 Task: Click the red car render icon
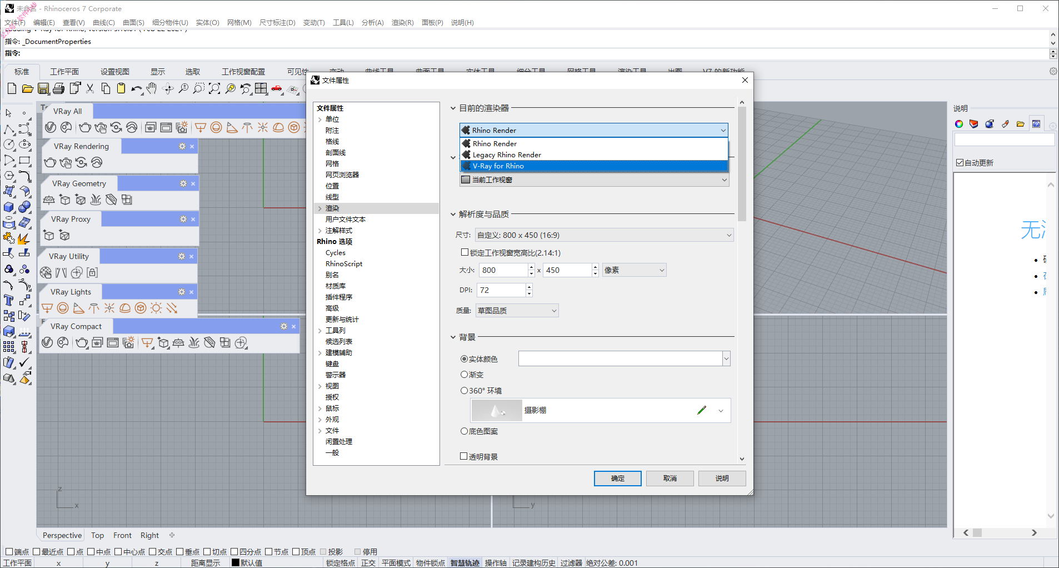pyautogui.click(x=277, y=89)
